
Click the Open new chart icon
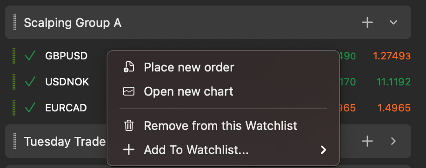(x=129, y=91)
